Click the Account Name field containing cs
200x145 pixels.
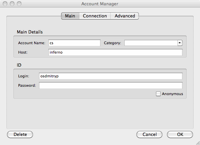(x=74, y=43)
